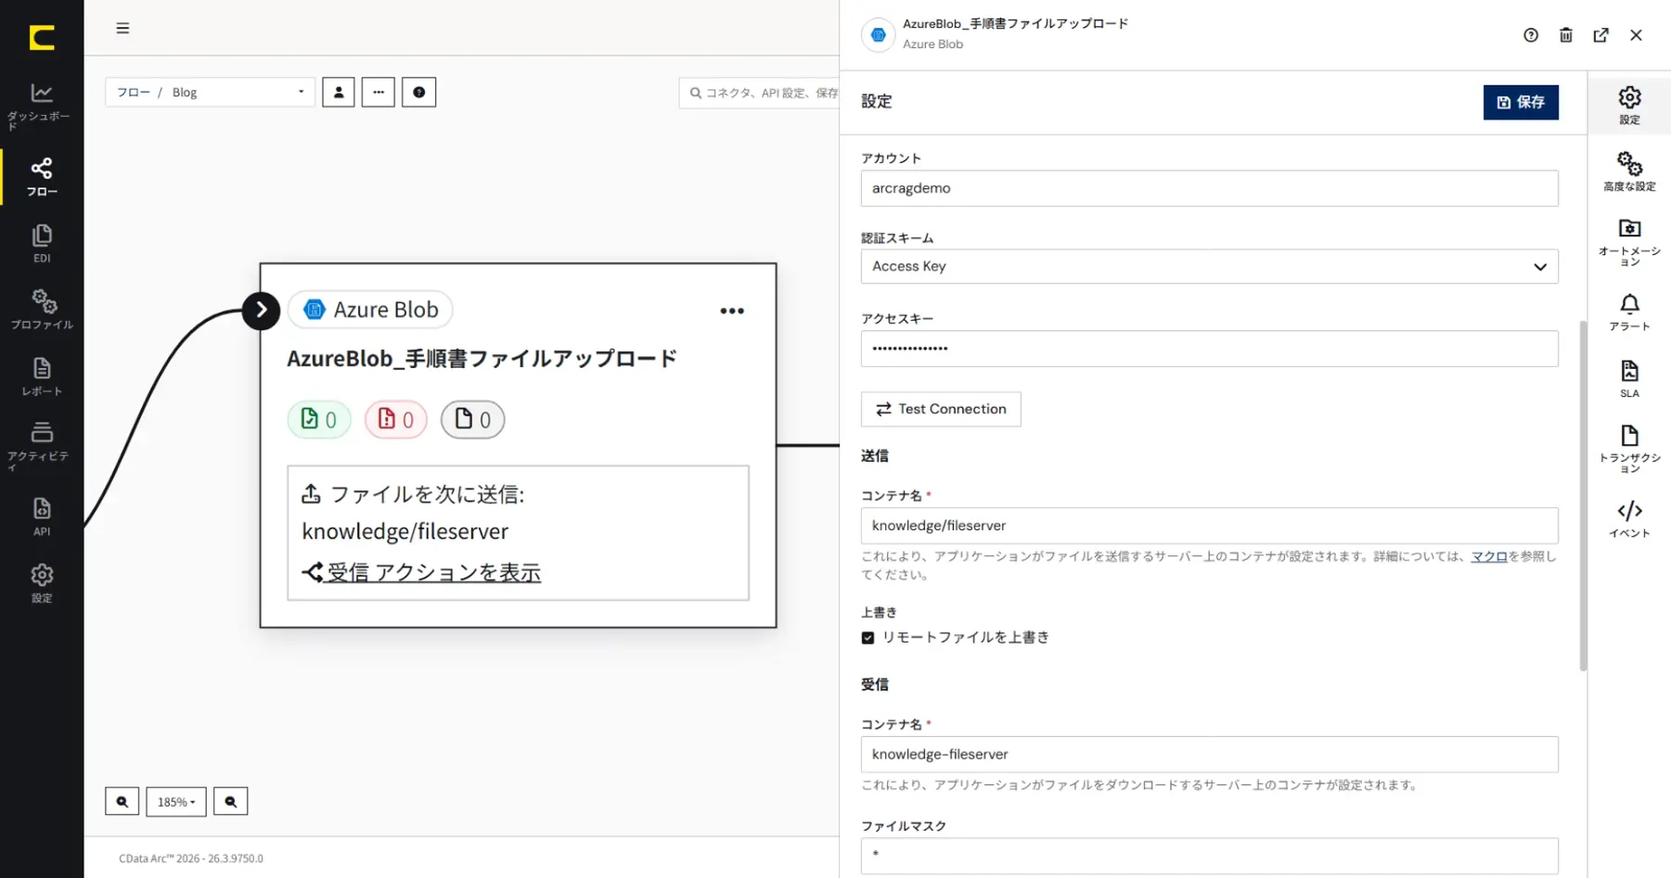Click the user icon button beside Blog
This screenshot has height=878, width=1671.
coord(339,92)
